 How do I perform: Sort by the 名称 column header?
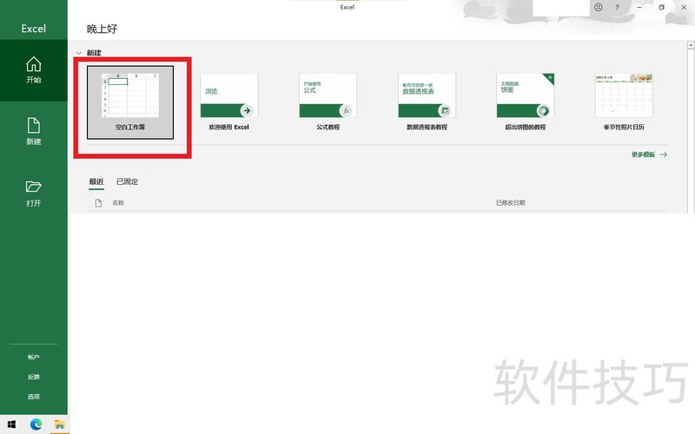tap(118, 203)
